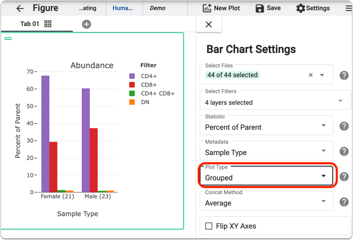Open the Statistic dropdown showing Percent of Parent
The height and width of the screenshot is (240, 353).
pos(266,125)
